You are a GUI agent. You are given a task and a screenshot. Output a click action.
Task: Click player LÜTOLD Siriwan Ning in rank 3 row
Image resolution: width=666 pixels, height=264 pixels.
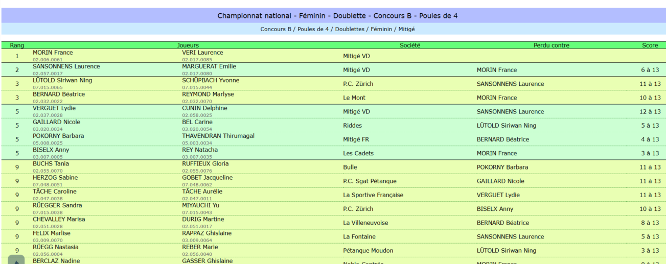(62, 80)
